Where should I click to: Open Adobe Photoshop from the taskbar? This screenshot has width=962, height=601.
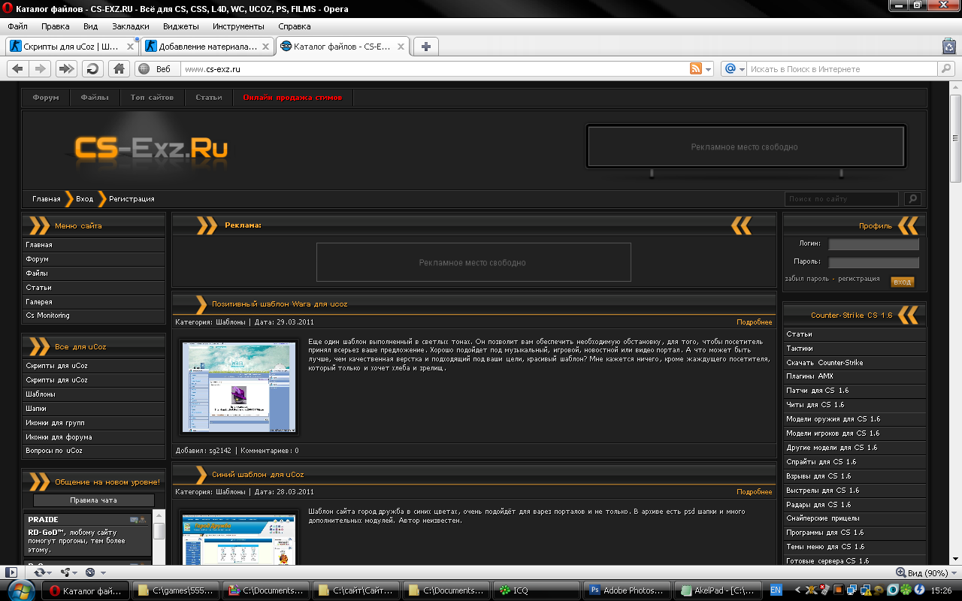click(x=627, y=590)
